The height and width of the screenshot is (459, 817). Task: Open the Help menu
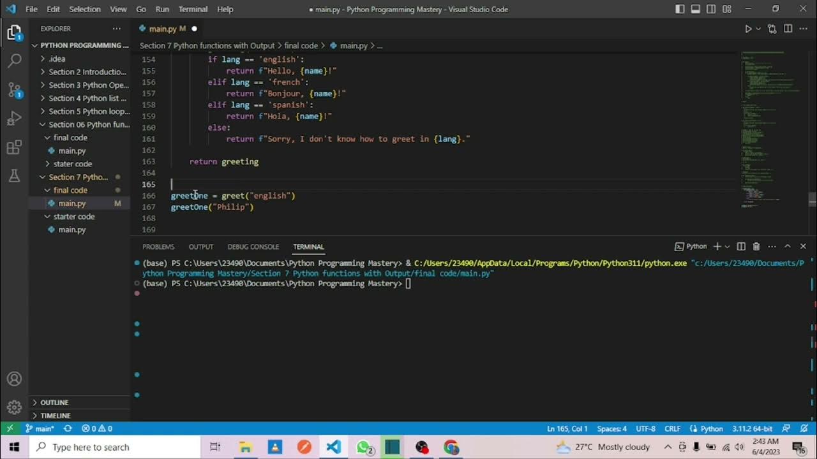tap(225, 9)
